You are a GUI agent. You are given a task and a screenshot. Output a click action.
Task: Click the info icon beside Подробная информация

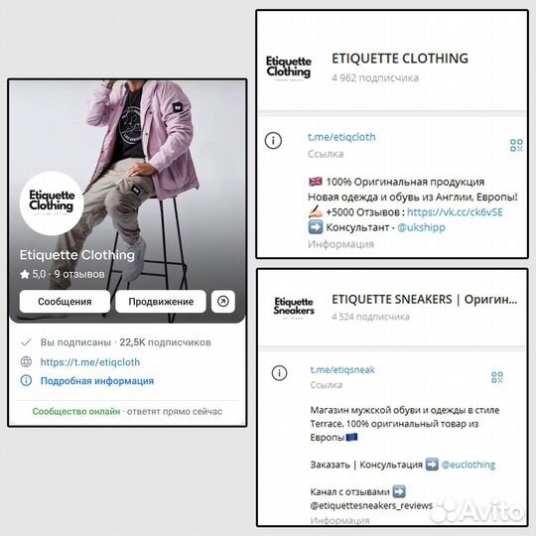coord(27,380)
